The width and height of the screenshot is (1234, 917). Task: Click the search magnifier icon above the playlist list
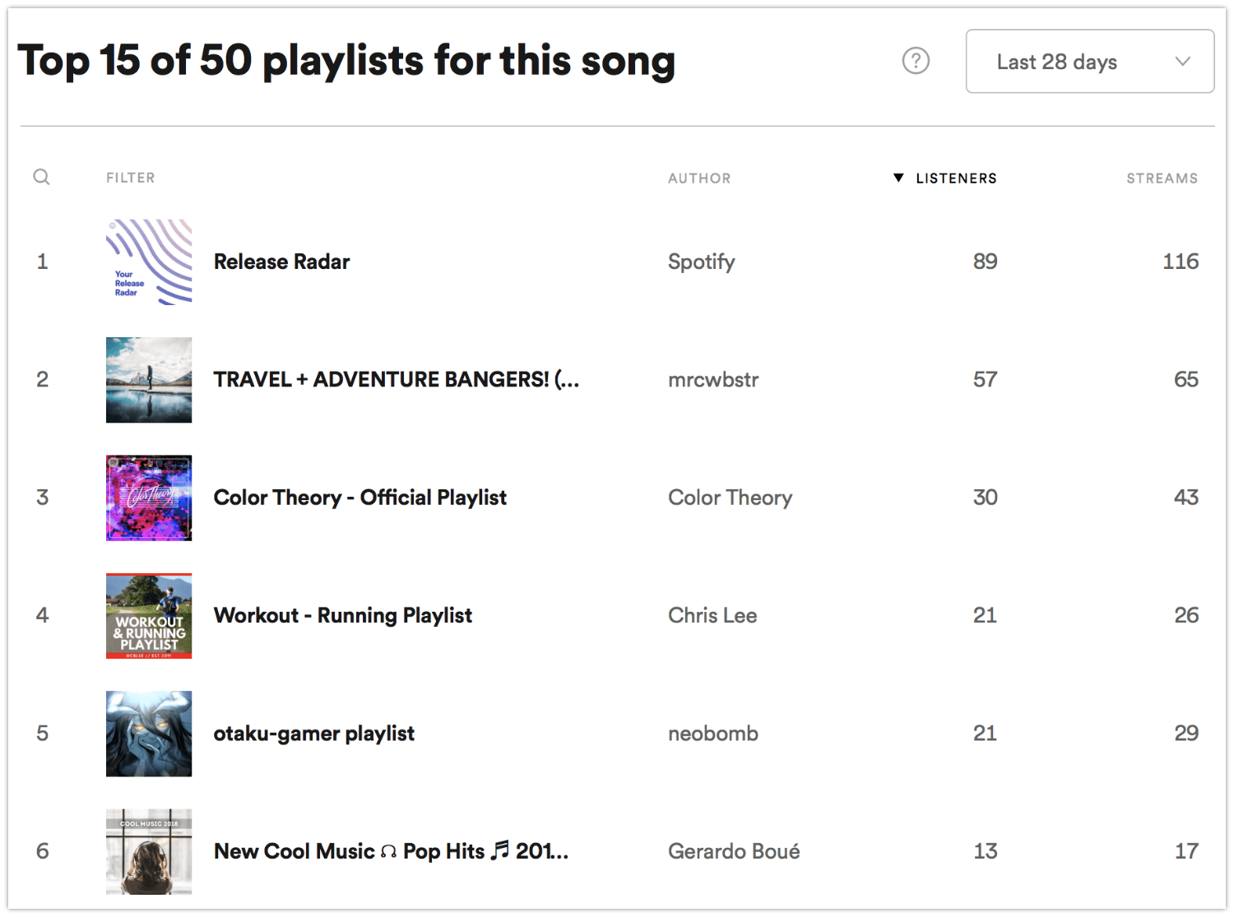[x=41, y=177]
